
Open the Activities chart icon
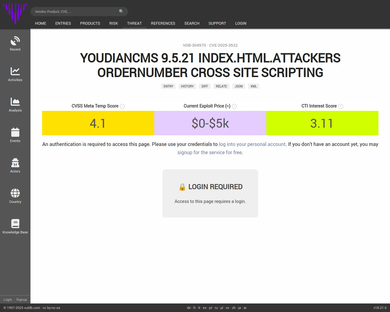click(x=15, y=71)
